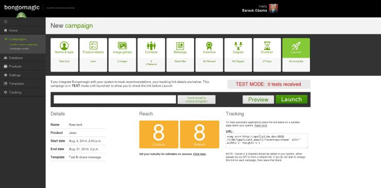The height and width of the screenshot is (188, 381).
Task: Click Send email to review template
Action: coord(196,99)
